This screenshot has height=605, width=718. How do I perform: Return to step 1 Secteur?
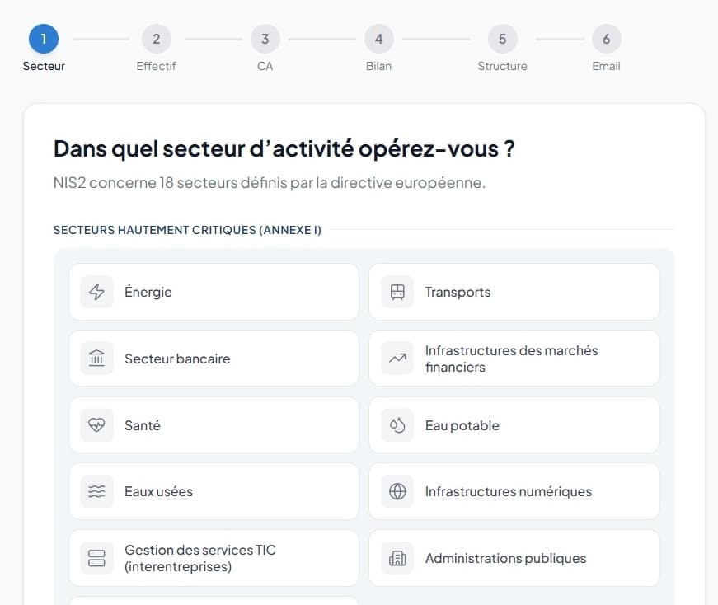[43, 38]
